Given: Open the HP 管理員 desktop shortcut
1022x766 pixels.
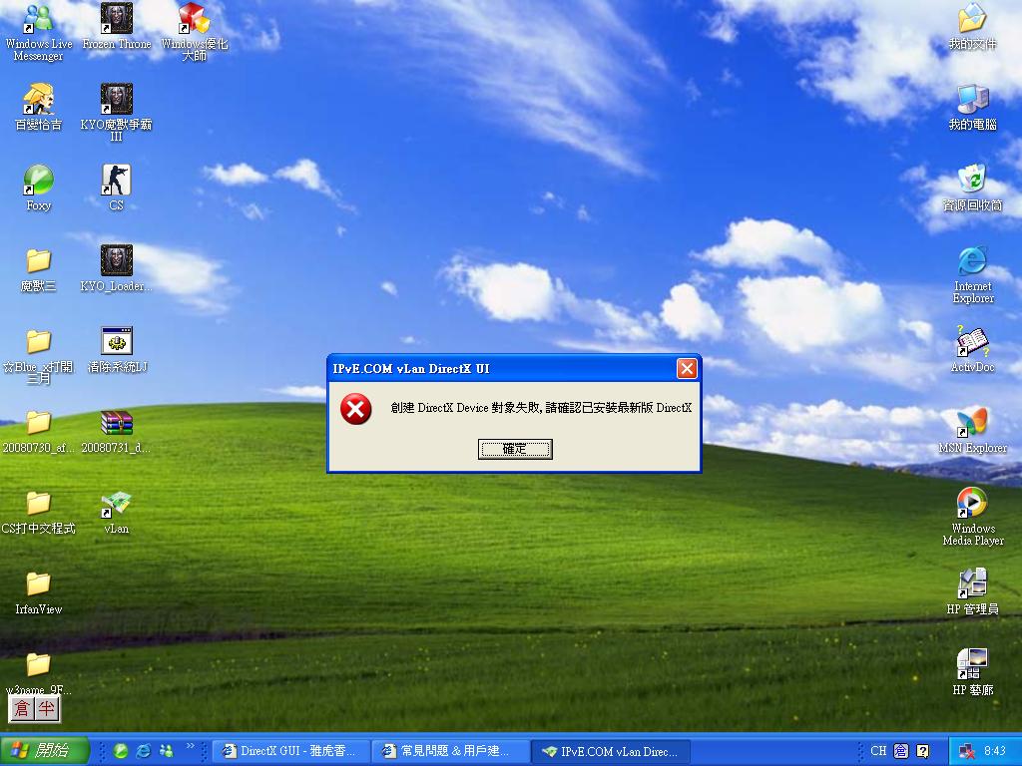Looking at the screenshot, I should (972, 591).
